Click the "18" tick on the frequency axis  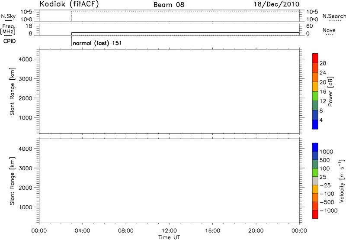(x=29, y=26)
